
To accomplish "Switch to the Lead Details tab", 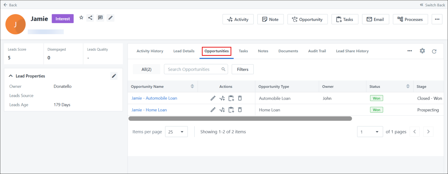I will [x=184, y=51].
